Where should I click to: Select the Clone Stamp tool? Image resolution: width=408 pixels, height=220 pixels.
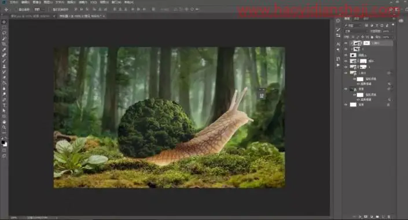pyautogui.click(x=4, y=66)
